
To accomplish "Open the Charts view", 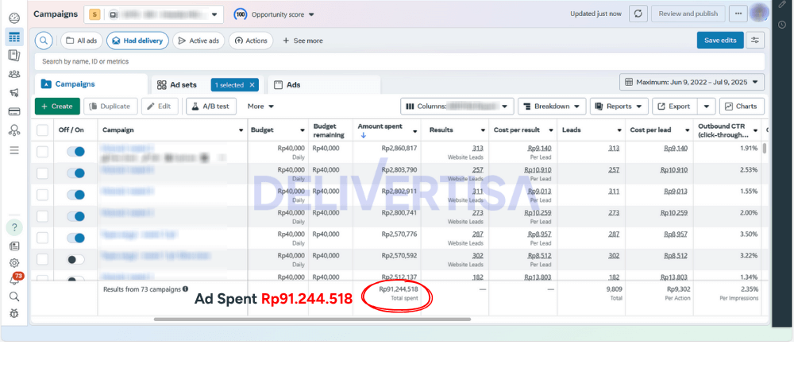I will (x=742, y=107).
